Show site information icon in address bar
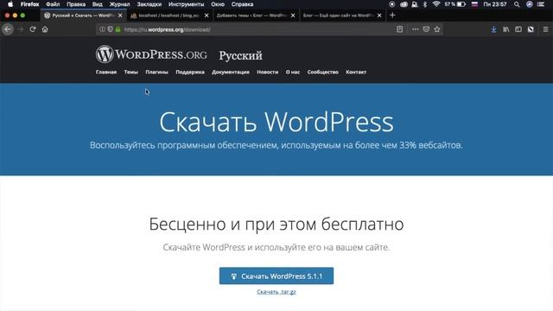The height and width of the screenshot is (311, 553). (x=102, y=29)
